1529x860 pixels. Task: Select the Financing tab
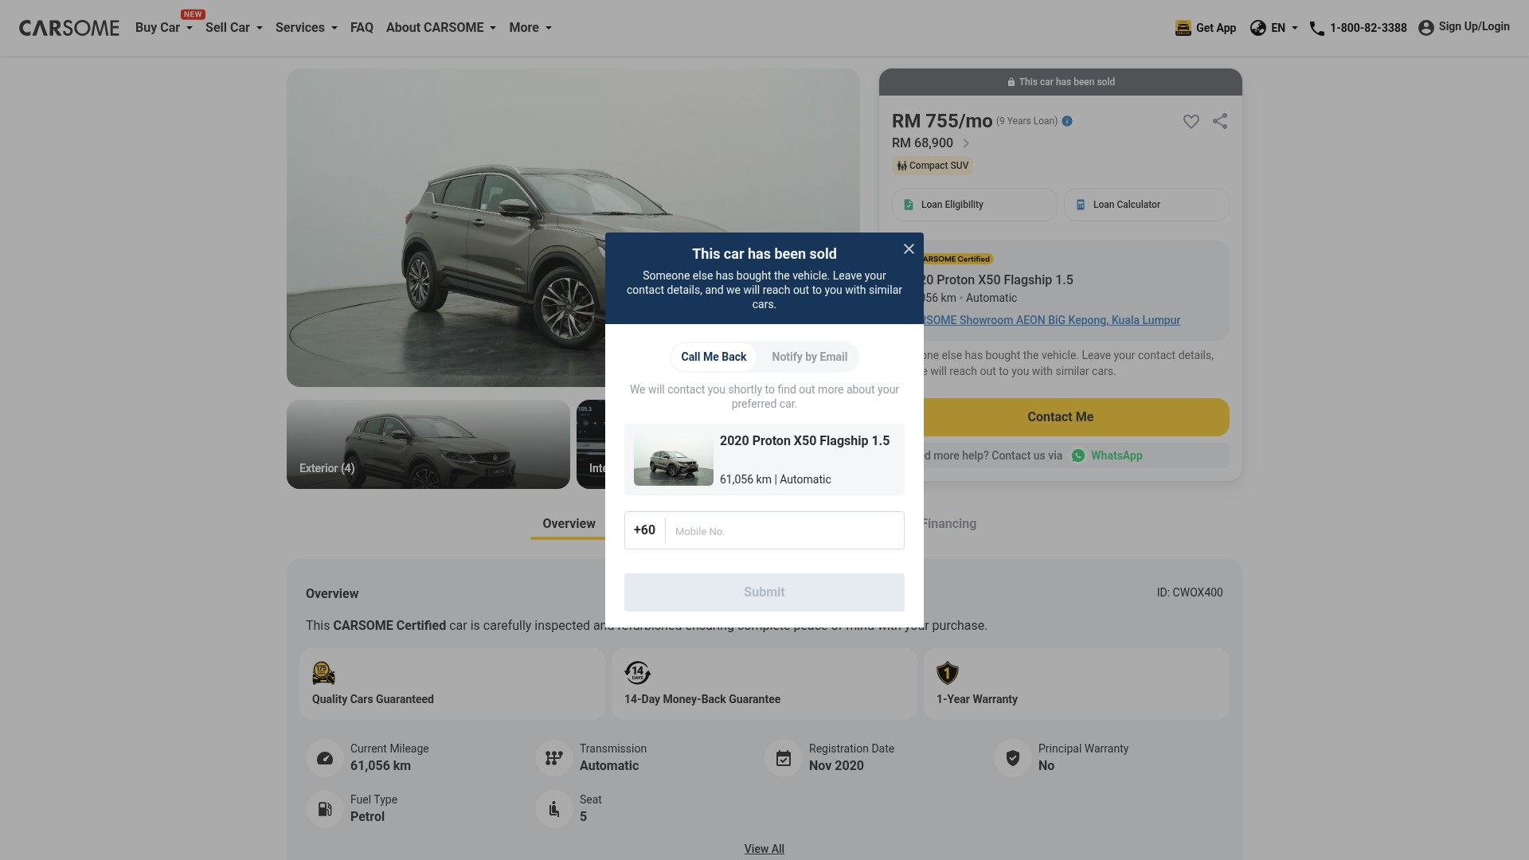point(949,523)
